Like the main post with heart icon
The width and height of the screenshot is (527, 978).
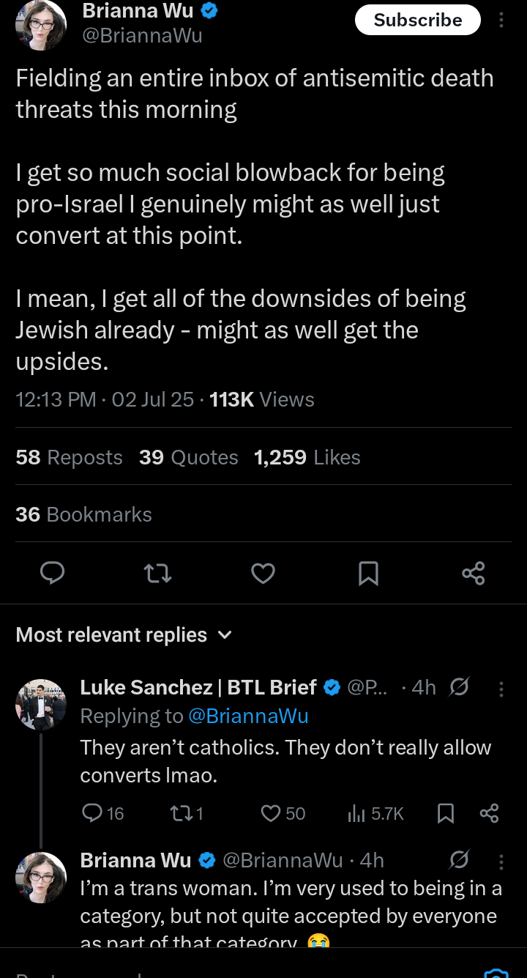(x=263, y=573)
